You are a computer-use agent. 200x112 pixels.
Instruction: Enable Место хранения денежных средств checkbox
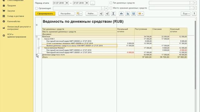point(111,8)
